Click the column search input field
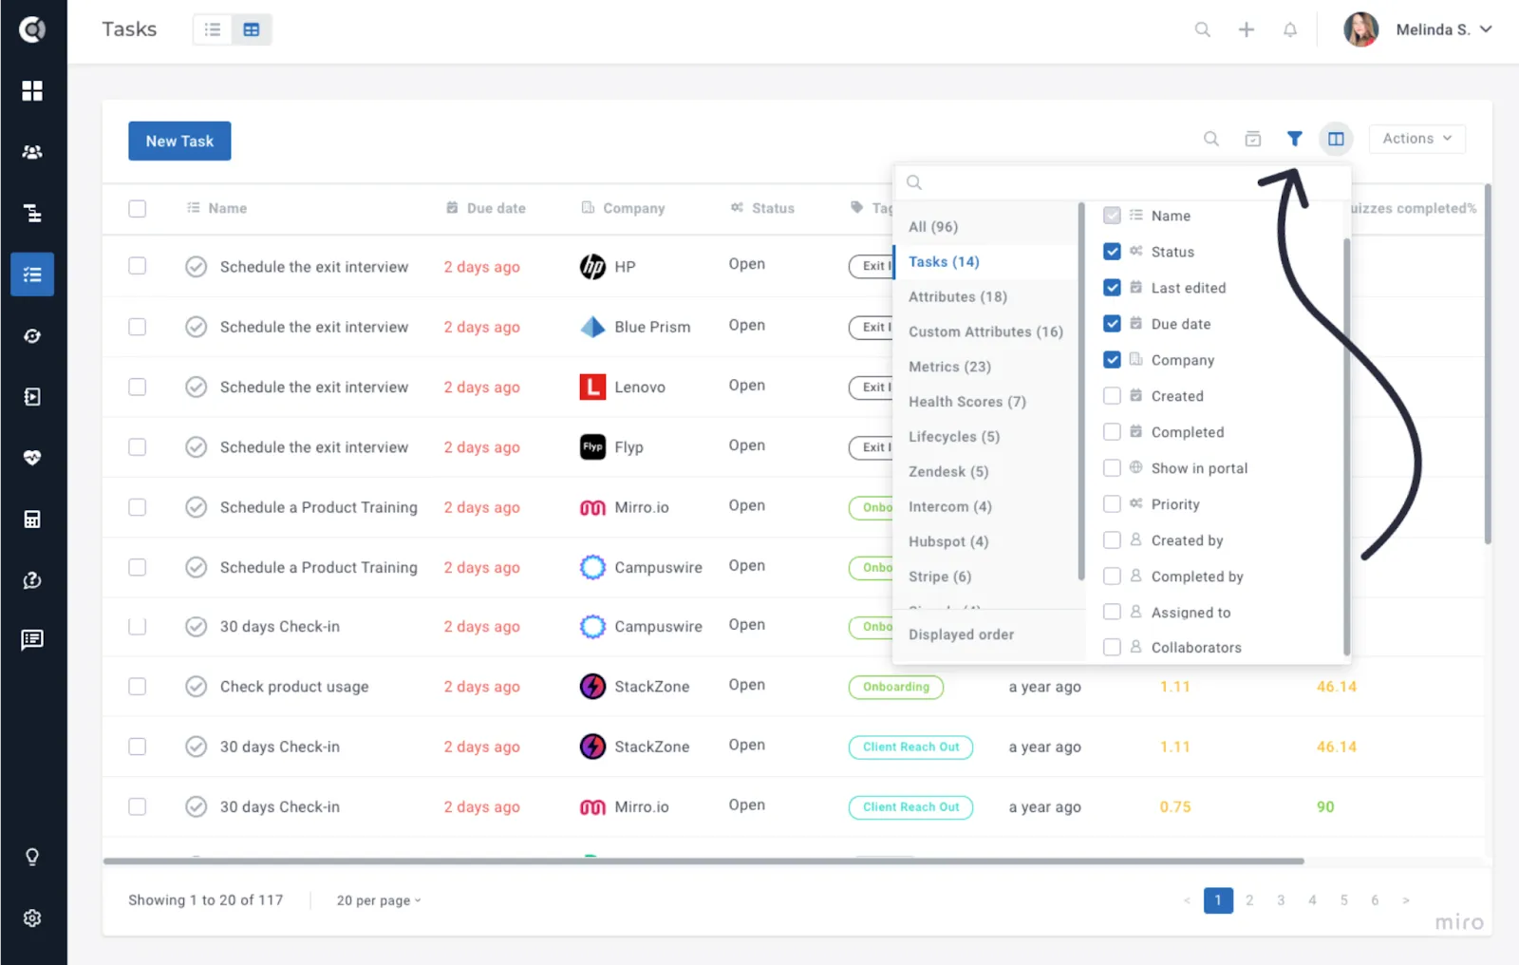Image resolution: width=1519 pixels, height=965 pixels. 1122,182
